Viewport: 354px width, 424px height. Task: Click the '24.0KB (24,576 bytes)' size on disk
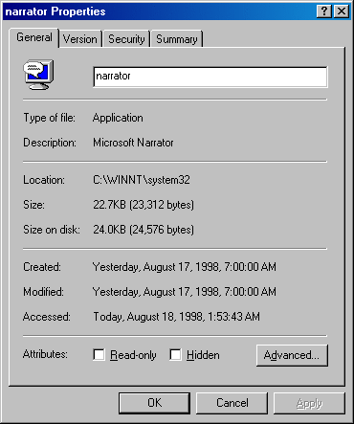[x=144, y=230]
